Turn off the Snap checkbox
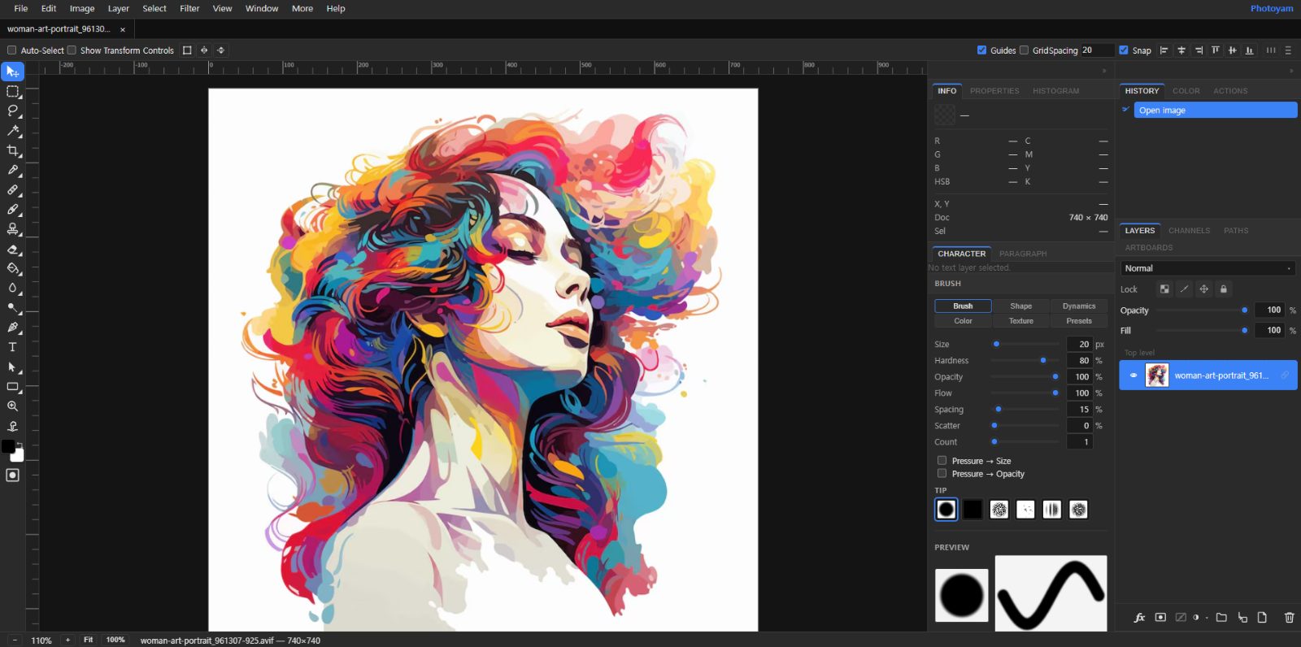The image size is (1301, 647). tap(1124, 50)
